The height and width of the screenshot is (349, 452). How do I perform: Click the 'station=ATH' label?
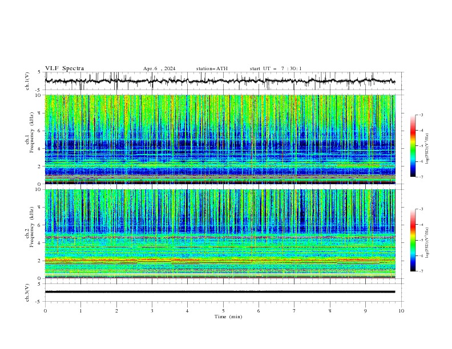pos(212,68)
